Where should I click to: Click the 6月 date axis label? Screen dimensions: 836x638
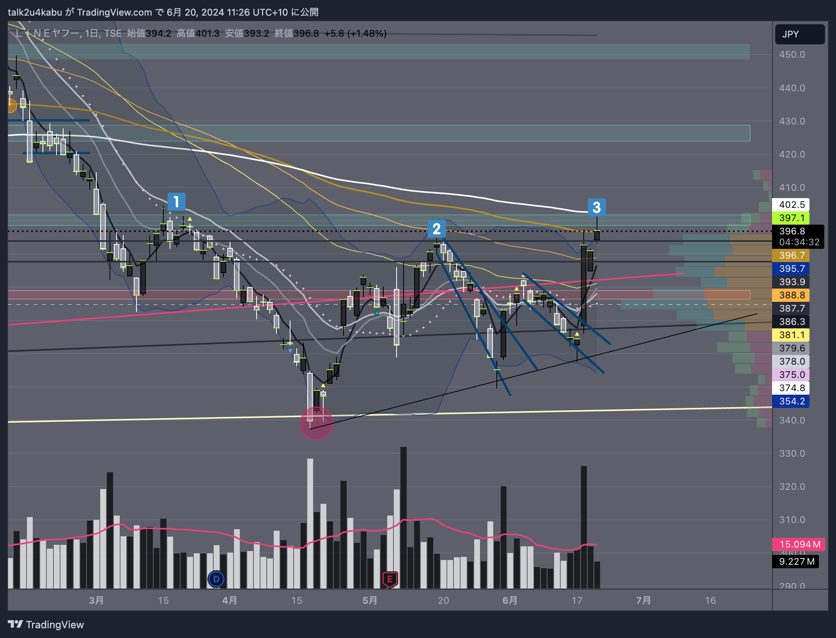(510, 601)
